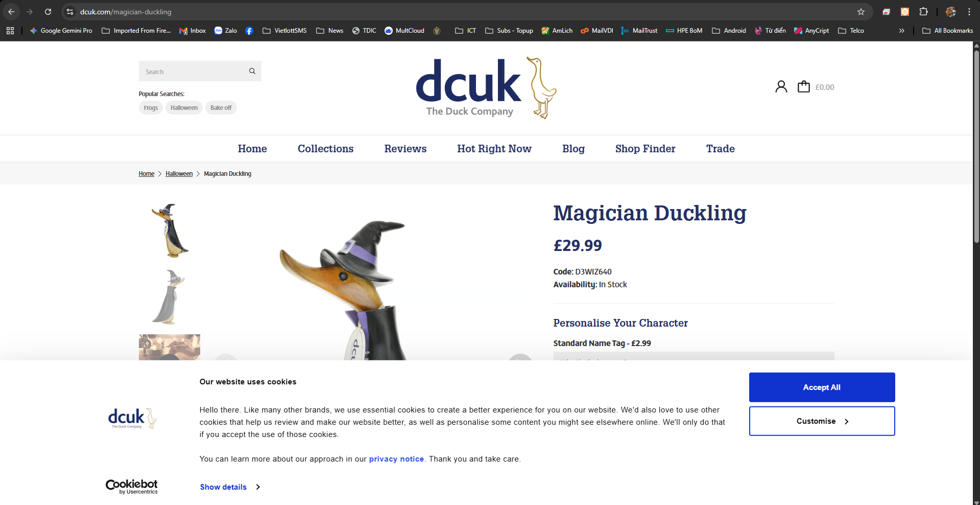The height and width of the screenshot is (505, 980).
Task: Click the Accept All cookies button
Action: (x=822, y=387)
